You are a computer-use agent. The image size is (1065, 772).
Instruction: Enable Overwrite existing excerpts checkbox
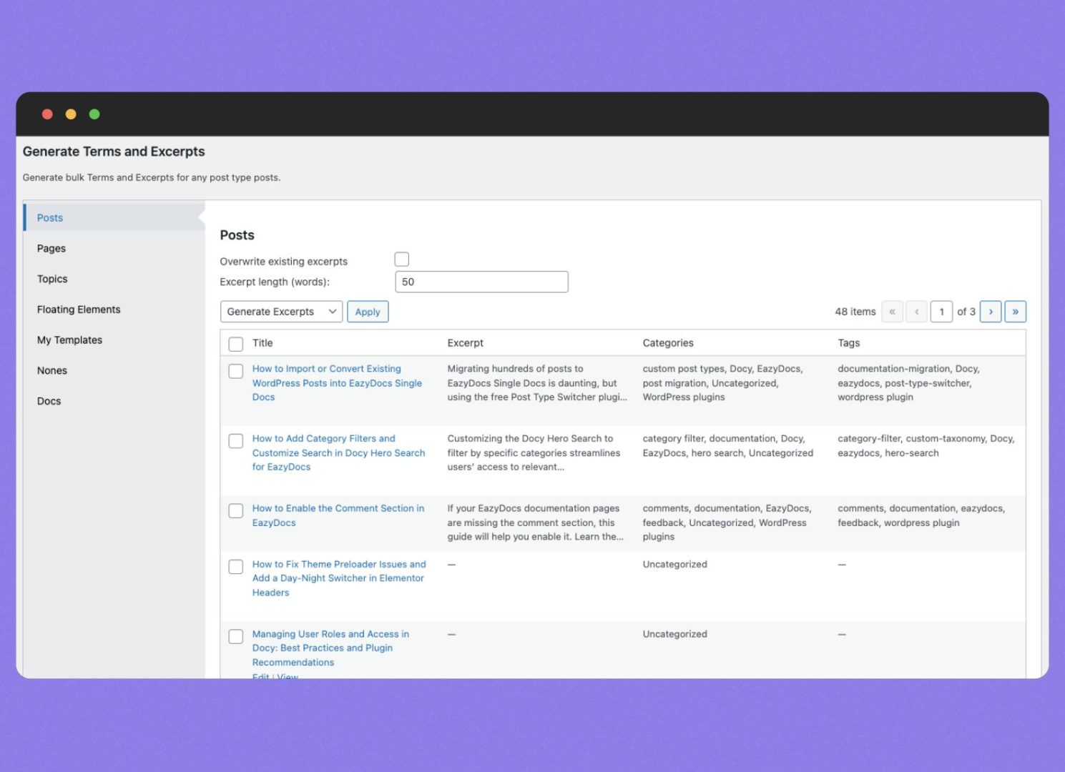click(402, 259)
